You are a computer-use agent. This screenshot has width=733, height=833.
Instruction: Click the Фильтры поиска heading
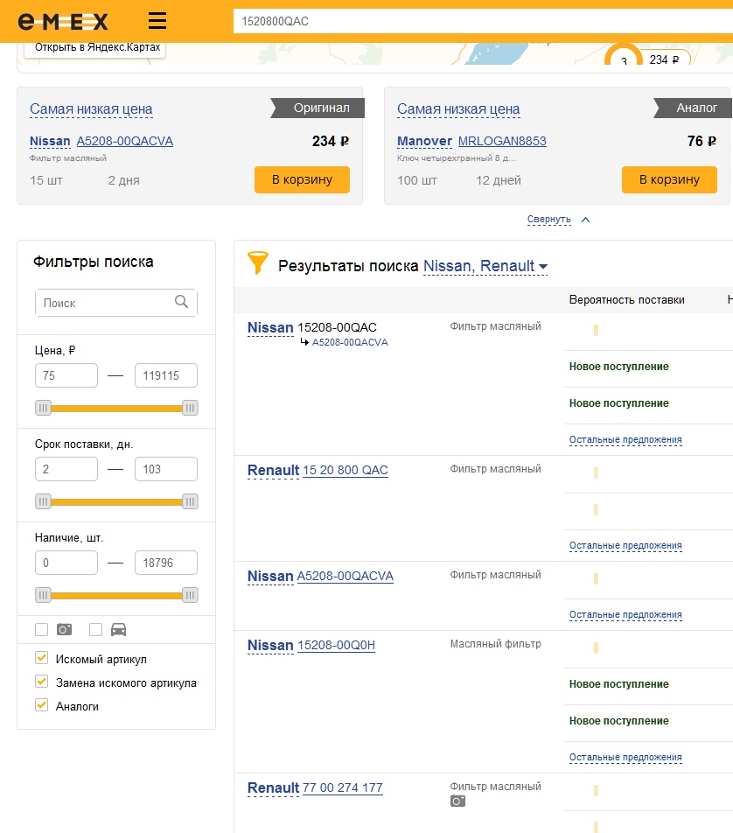point(94,262)
